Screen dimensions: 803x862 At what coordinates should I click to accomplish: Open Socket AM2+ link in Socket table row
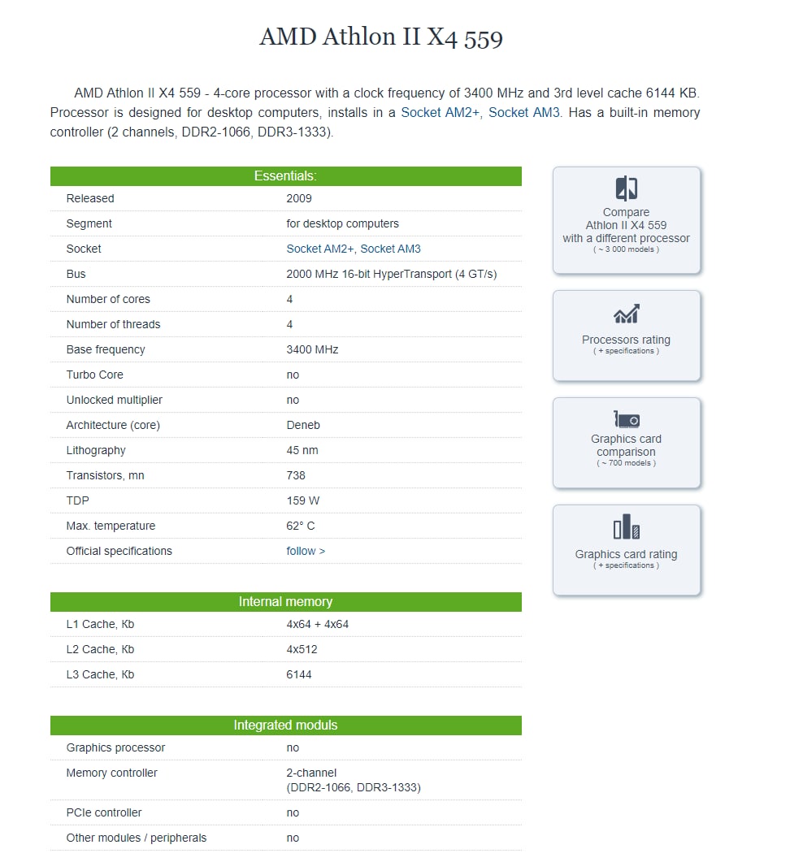[x=320, y=249]
